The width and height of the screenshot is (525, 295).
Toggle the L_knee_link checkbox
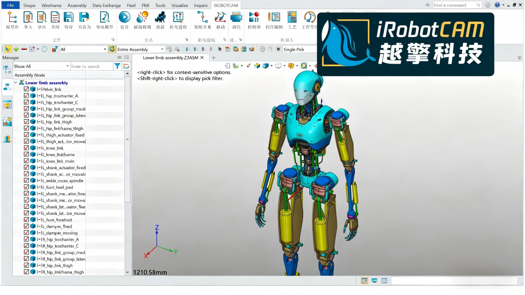(26, 147)
